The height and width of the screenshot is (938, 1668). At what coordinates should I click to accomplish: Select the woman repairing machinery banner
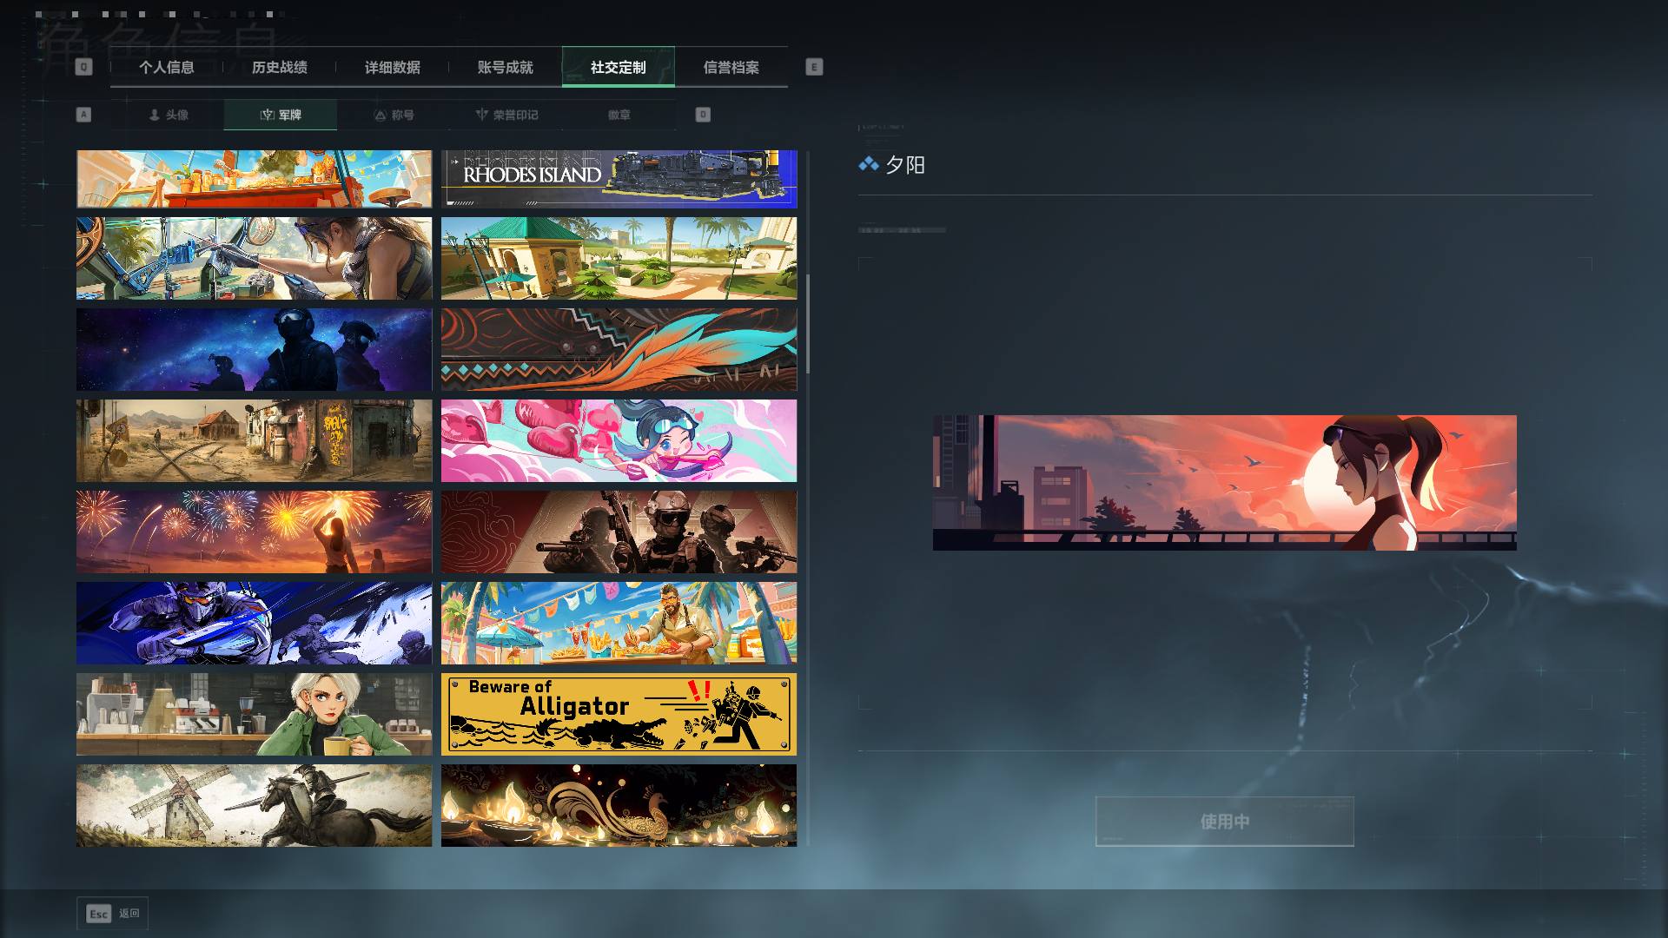[254, 258]
